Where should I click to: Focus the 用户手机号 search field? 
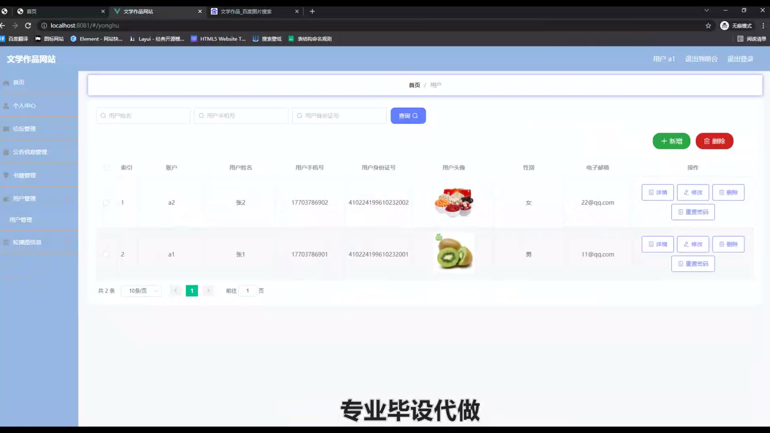pyautogui.click(x=241, y=116)
